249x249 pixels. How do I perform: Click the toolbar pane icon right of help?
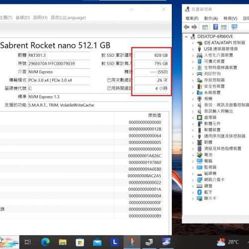tap(224, 27)
